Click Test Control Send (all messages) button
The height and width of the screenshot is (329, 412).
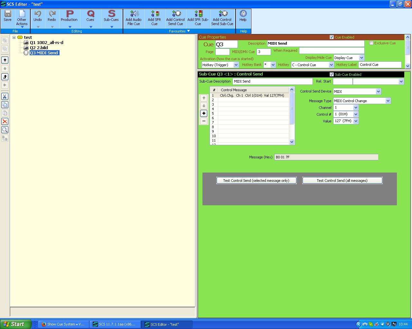coord(342,181)
